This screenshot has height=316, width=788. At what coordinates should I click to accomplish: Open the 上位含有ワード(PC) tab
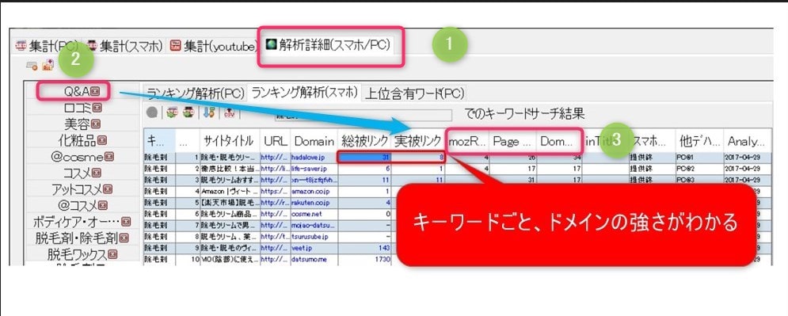414,93
